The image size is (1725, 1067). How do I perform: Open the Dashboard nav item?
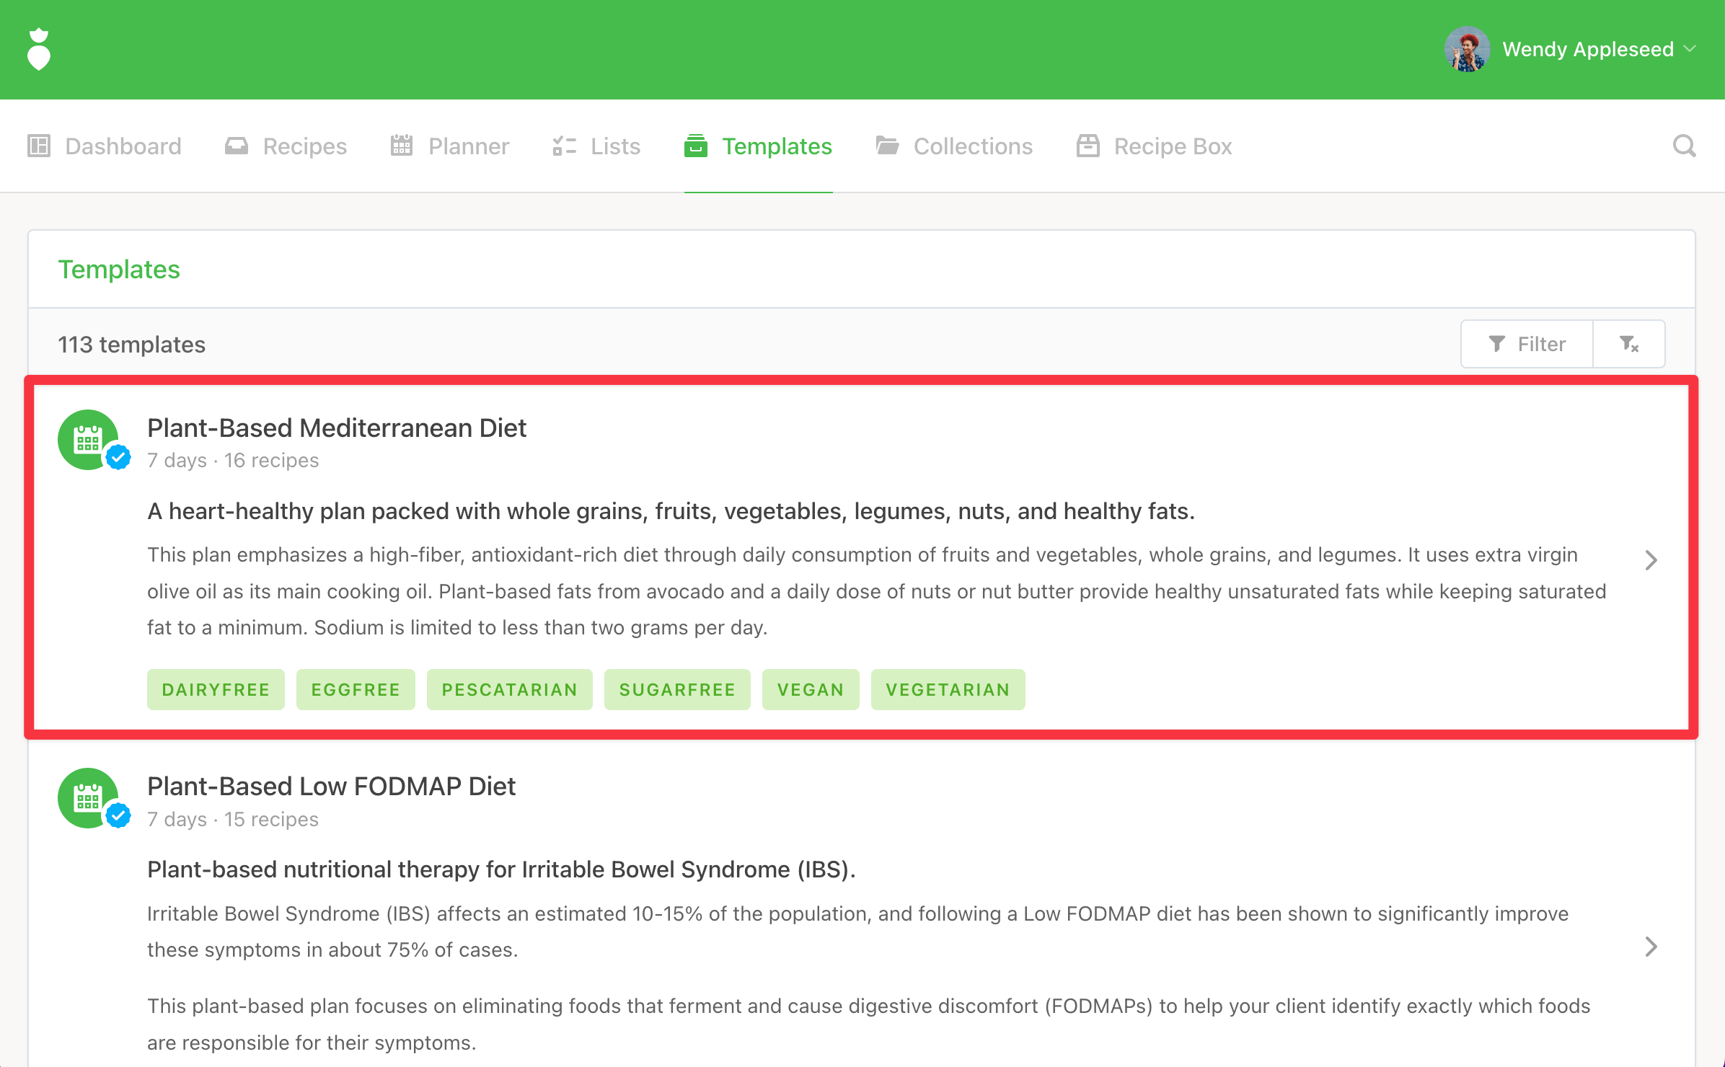[x=105, y=146]
